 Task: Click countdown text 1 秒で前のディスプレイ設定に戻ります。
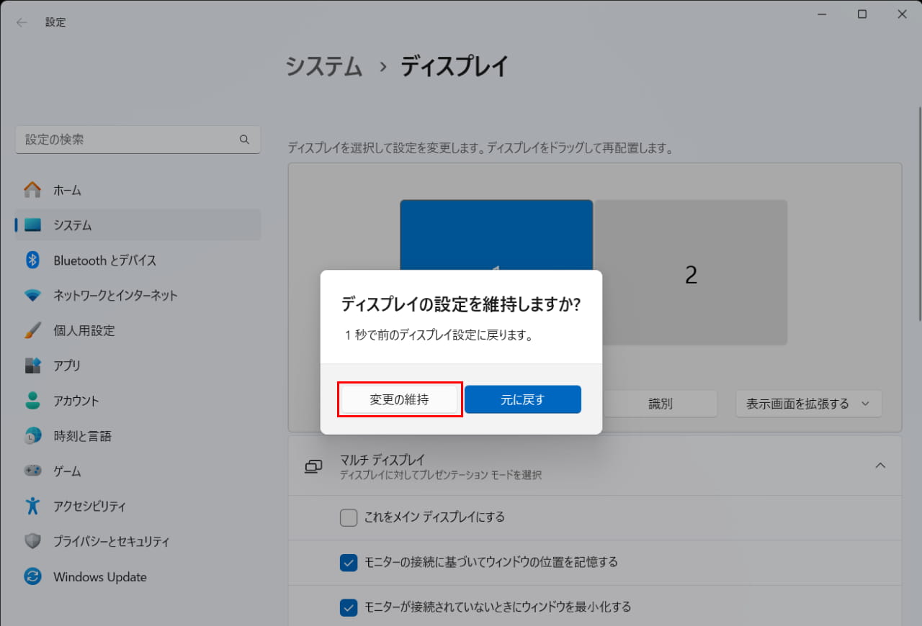(439, 336)
